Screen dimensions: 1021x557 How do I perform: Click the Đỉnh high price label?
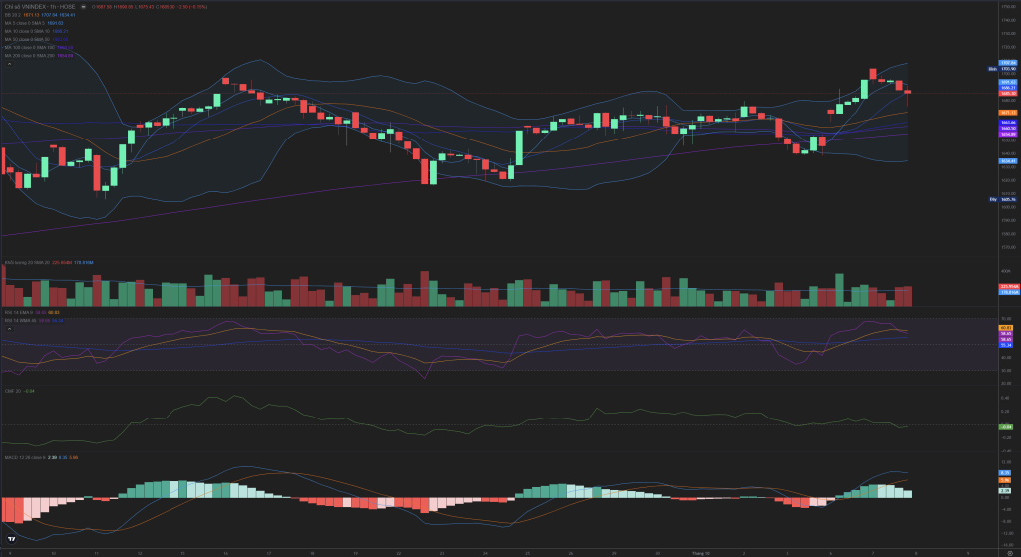point(992,69)
